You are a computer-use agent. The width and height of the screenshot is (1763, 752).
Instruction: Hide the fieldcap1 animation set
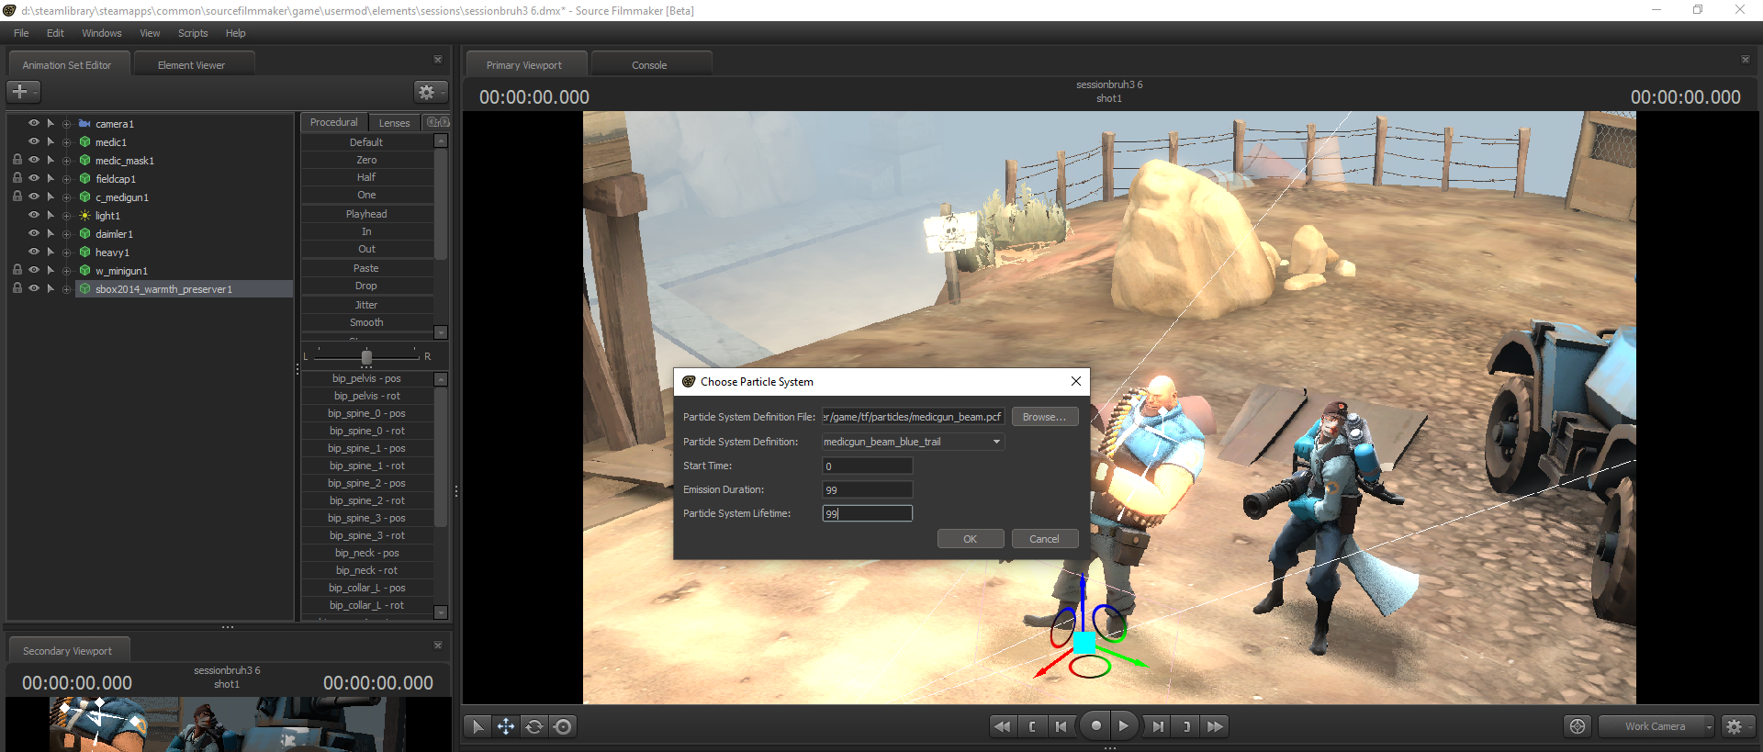[x=34, y=178]
